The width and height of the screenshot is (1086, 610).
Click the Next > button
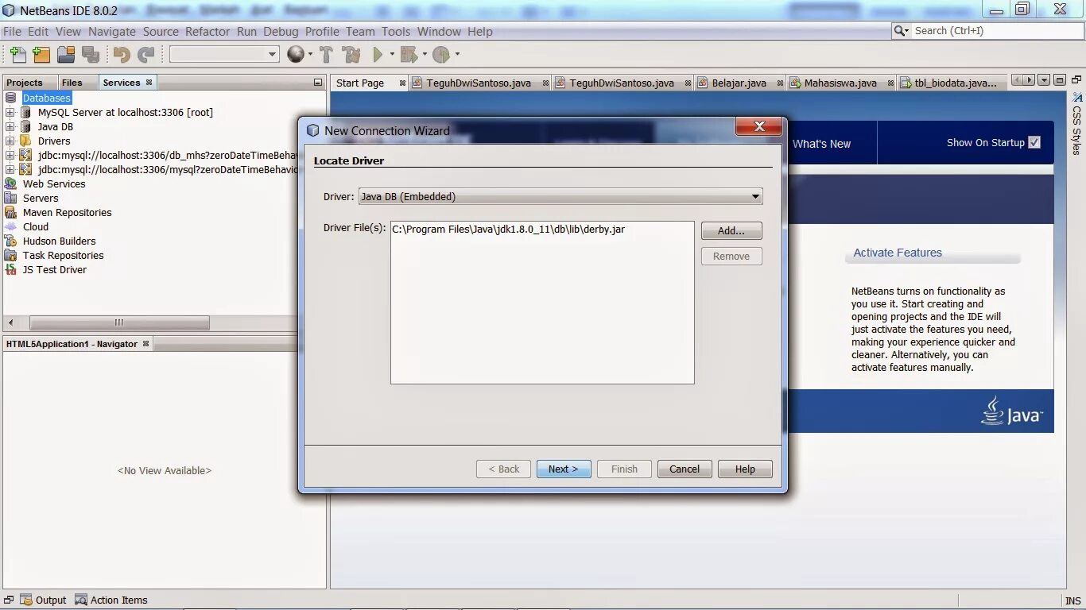(x=564, y=469)
